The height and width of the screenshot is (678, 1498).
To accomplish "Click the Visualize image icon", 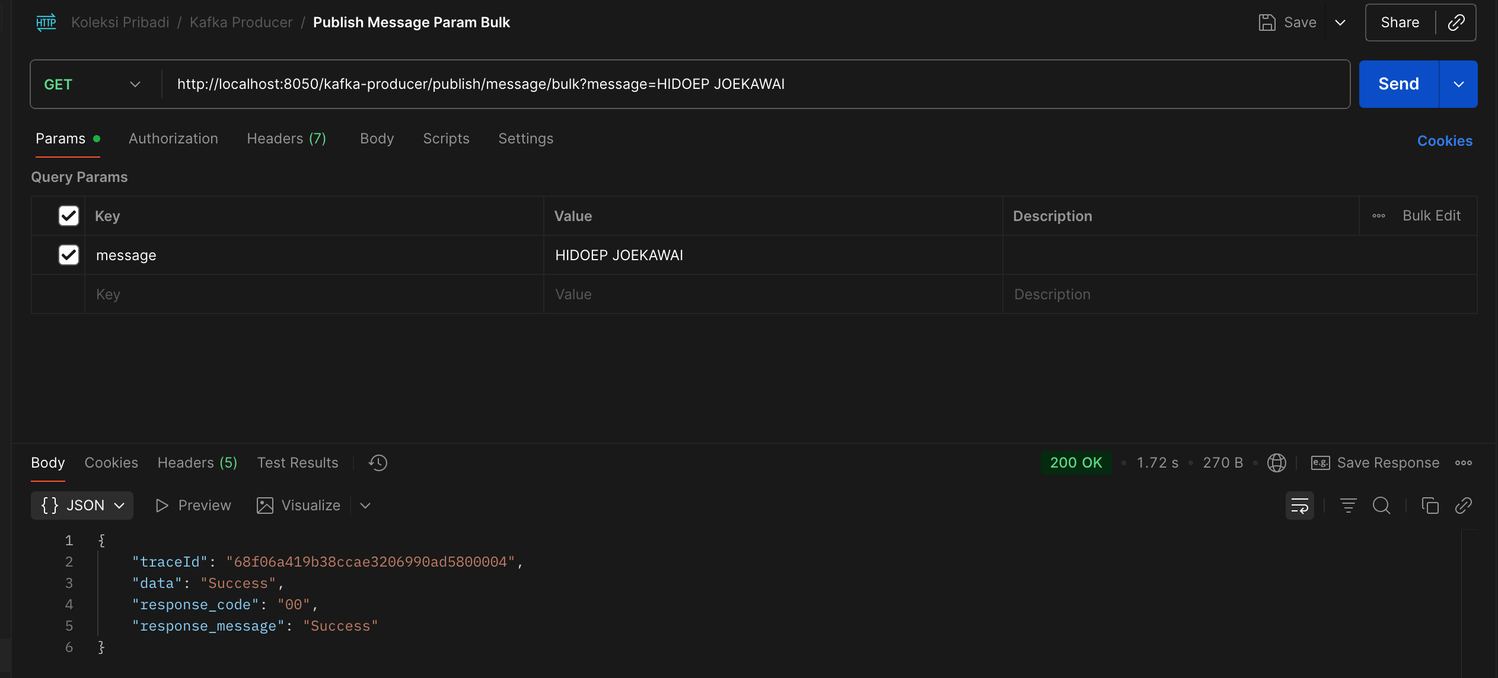I will [264, 506].
